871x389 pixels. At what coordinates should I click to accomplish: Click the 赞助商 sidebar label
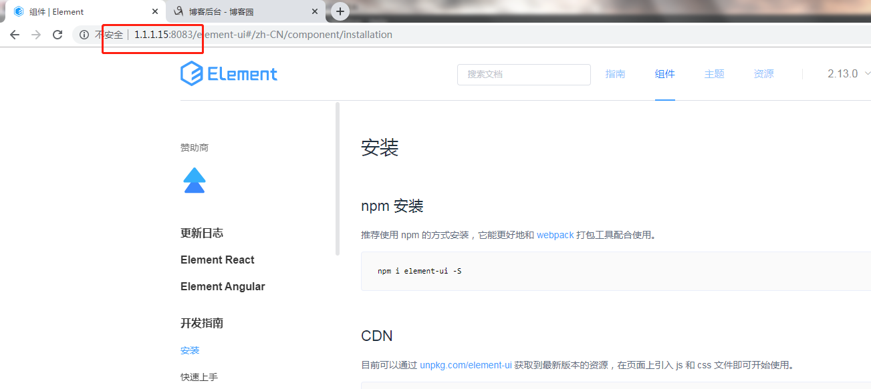tap(195, 147)
